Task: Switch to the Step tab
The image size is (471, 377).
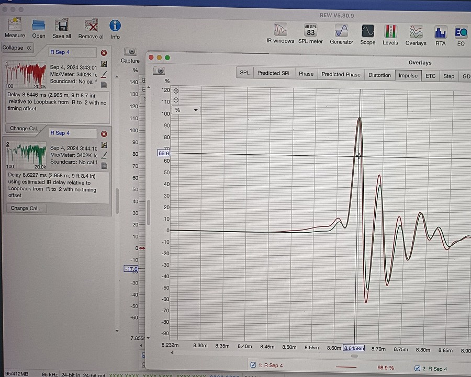Action: point(448,76)
